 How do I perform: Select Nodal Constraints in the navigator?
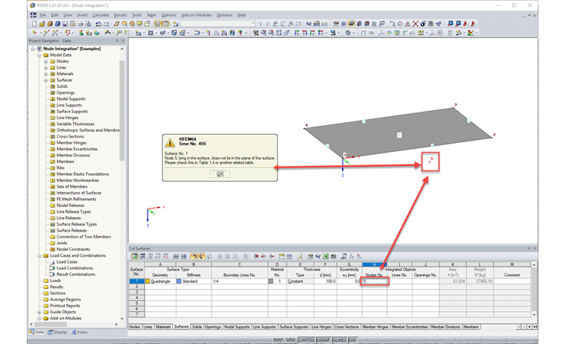(x=73, y=249)
